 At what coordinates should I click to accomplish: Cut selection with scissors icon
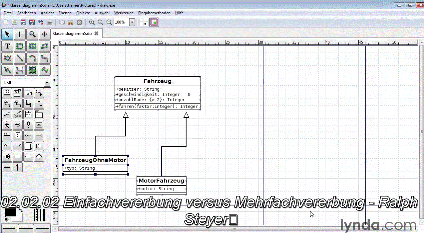point(70,22)
